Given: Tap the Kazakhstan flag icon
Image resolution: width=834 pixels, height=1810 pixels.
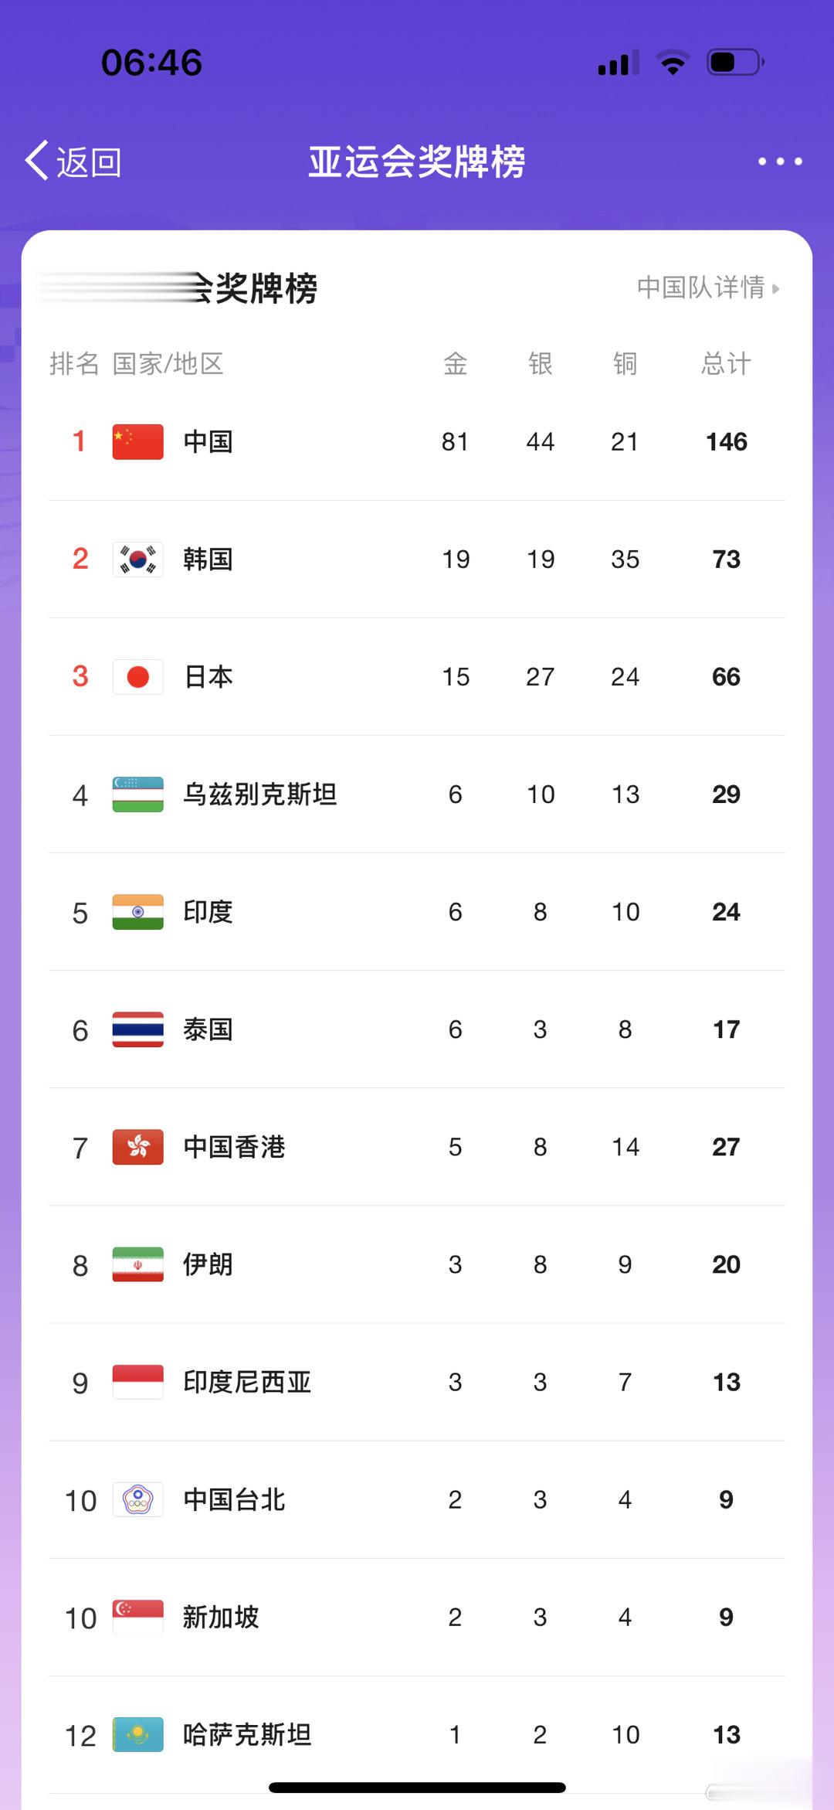Looking at the screenshot, I should (x=137, y=1734).
